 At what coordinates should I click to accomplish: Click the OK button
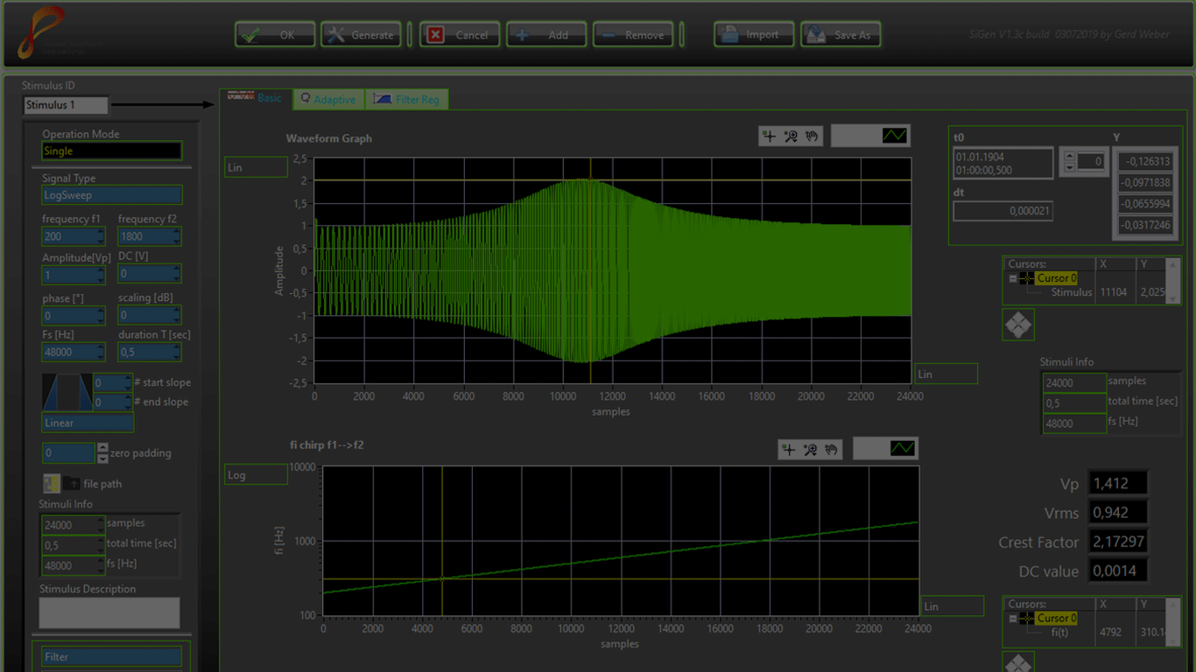(x=275, y=35)
